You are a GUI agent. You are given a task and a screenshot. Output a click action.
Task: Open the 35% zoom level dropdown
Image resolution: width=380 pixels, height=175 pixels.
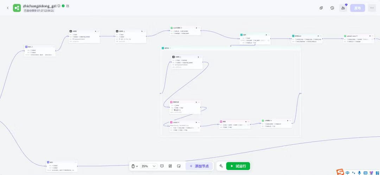point(148,166)
